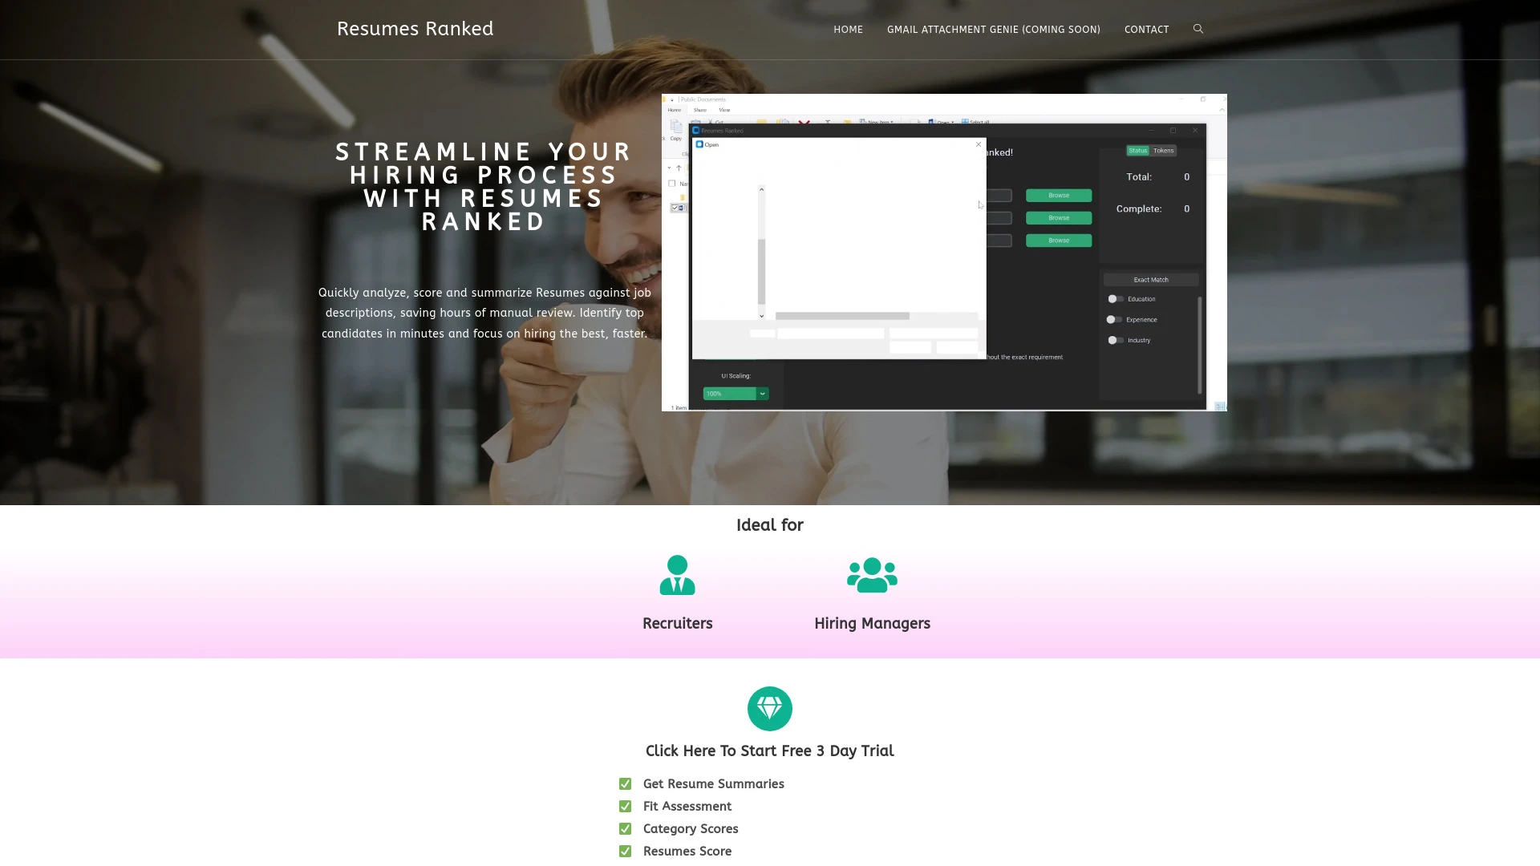Click the green checkmark next to Resumes Score

pos(625,852)
